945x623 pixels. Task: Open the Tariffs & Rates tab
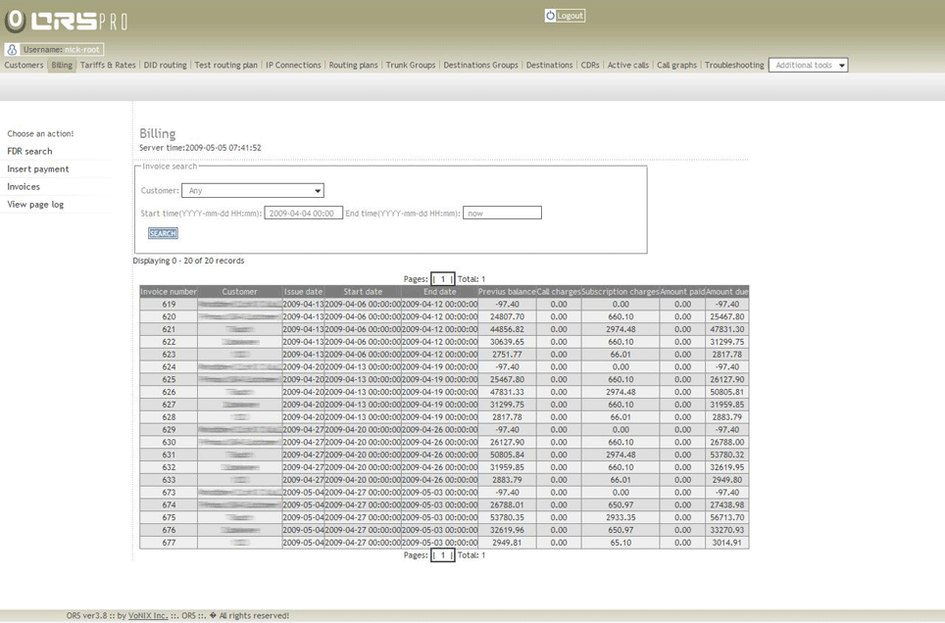coord(108,66)
